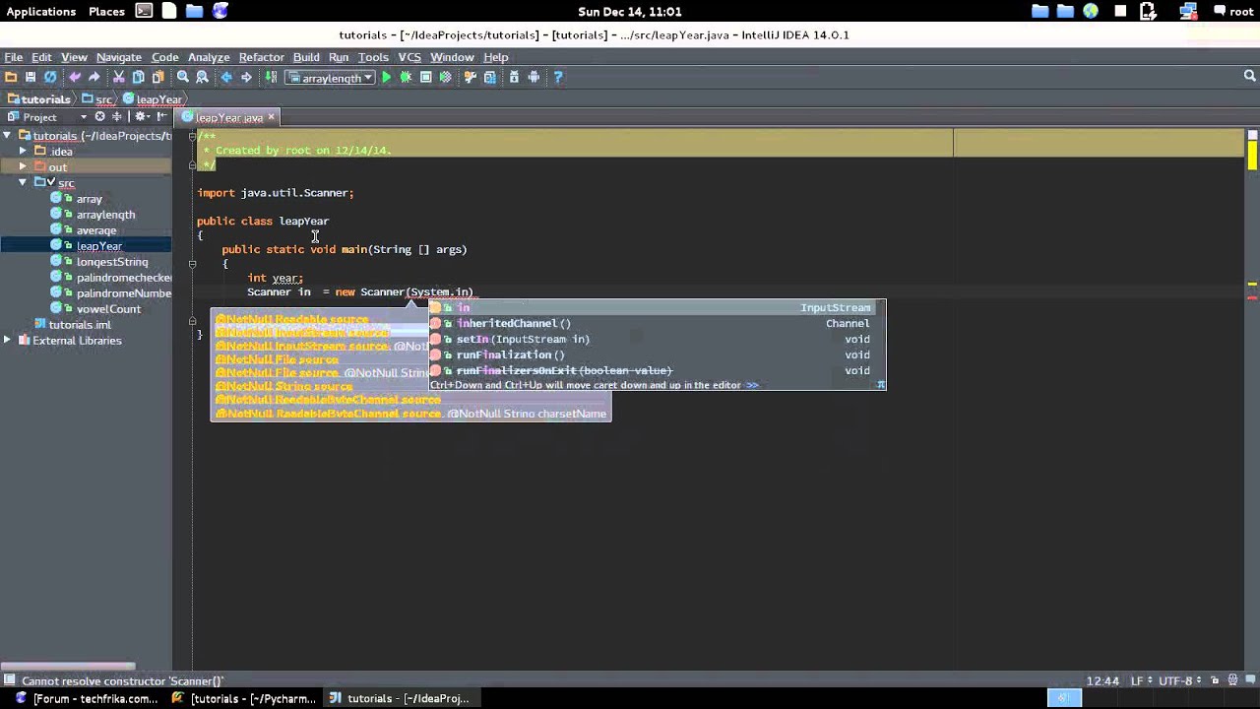The height and width of the screenshot is (709, 1260).
Task: Open File menu
Action: [x=14, y=57]
